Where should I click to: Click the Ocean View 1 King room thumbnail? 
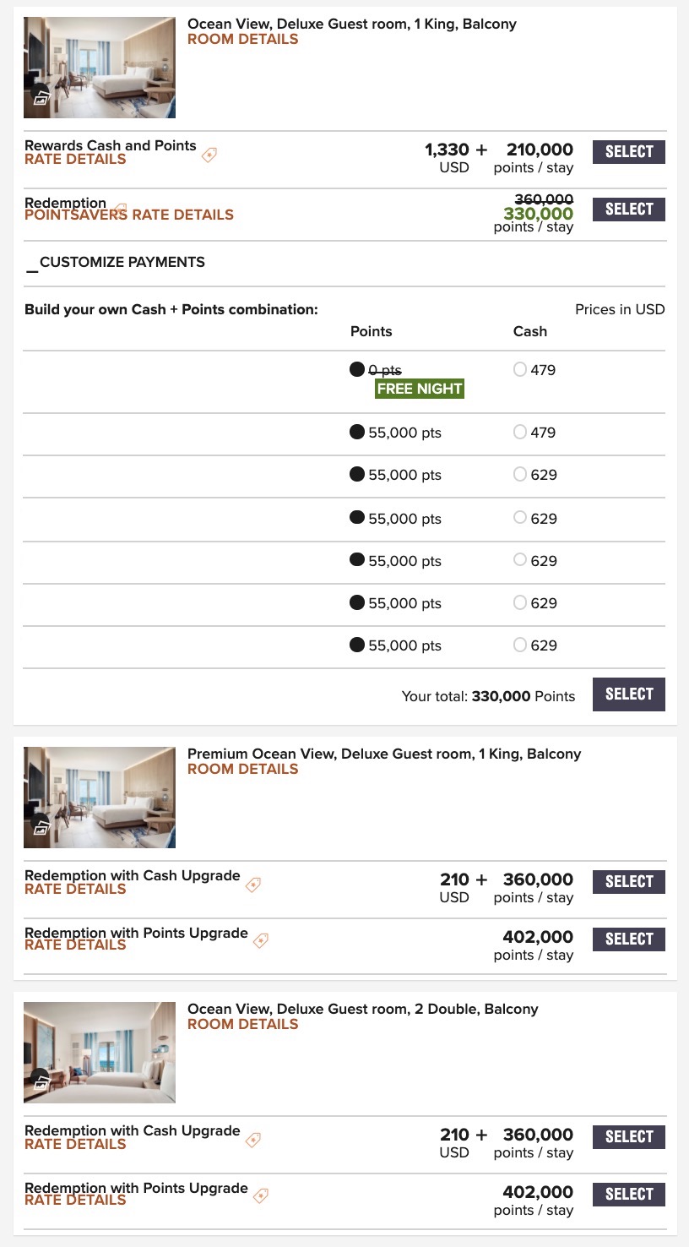pos(100,68)
